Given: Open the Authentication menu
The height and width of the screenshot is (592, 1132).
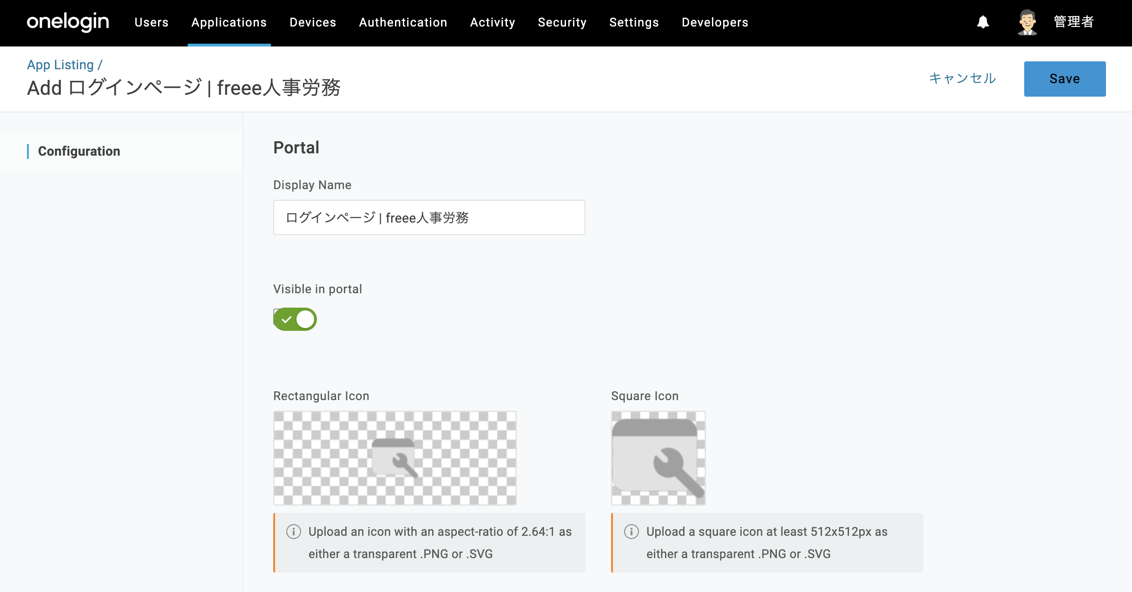Looking at the screenshot, I should coord(403,22).
